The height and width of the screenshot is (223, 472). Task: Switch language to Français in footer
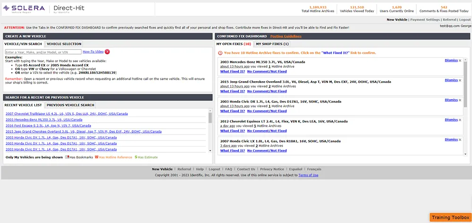tap(314, 169)
